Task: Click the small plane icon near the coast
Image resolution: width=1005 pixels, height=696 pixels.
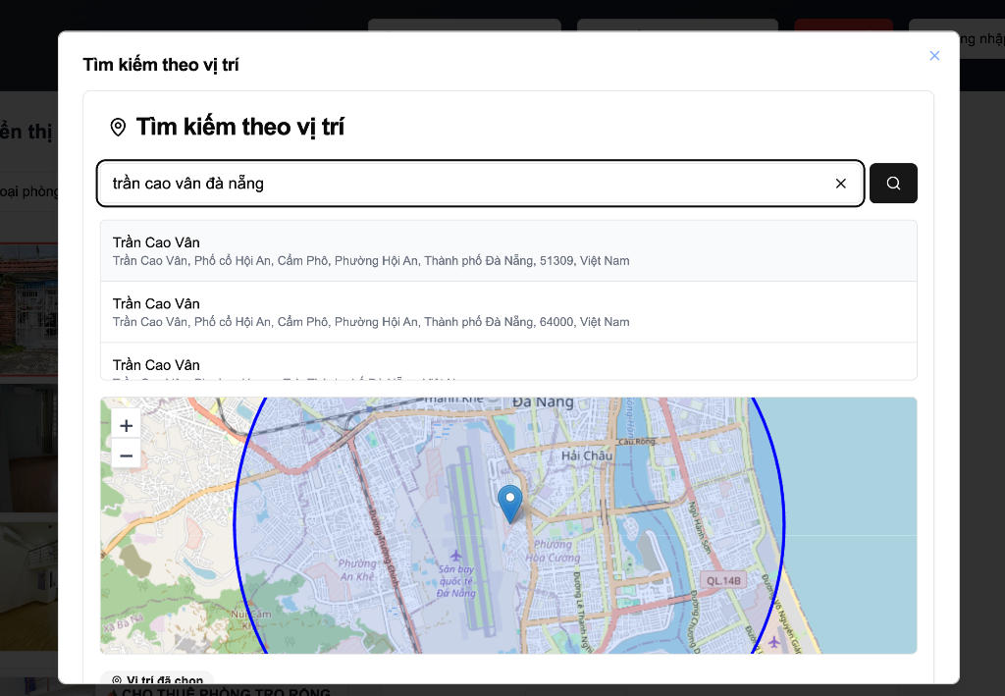Action: tap(774, 642)
